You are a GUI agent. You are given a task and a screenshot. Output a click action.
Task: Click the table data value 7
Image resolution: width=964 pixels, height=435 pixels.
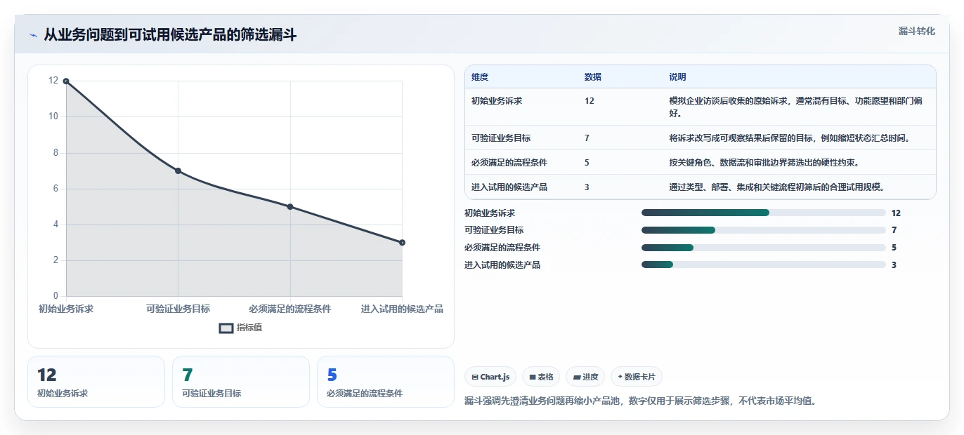point(587,138)
